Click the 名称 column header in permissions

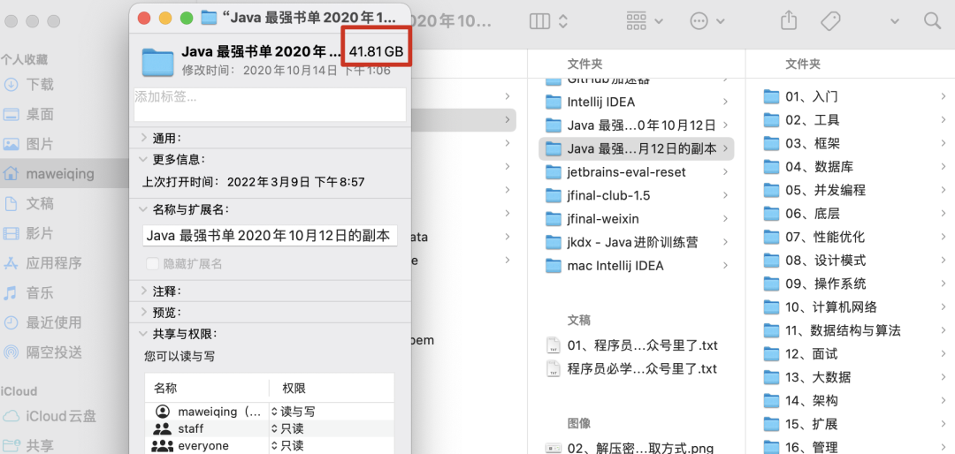click(x=165, y=389)
